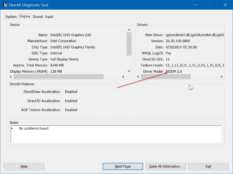Viewport: 233px width, 174px height.
Task: Click the Next Page button
Action: 123,166
